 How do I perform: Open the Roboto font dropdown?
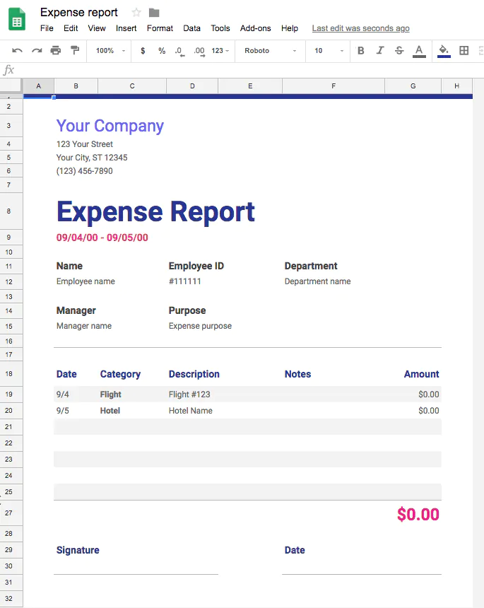coord(270,51)
